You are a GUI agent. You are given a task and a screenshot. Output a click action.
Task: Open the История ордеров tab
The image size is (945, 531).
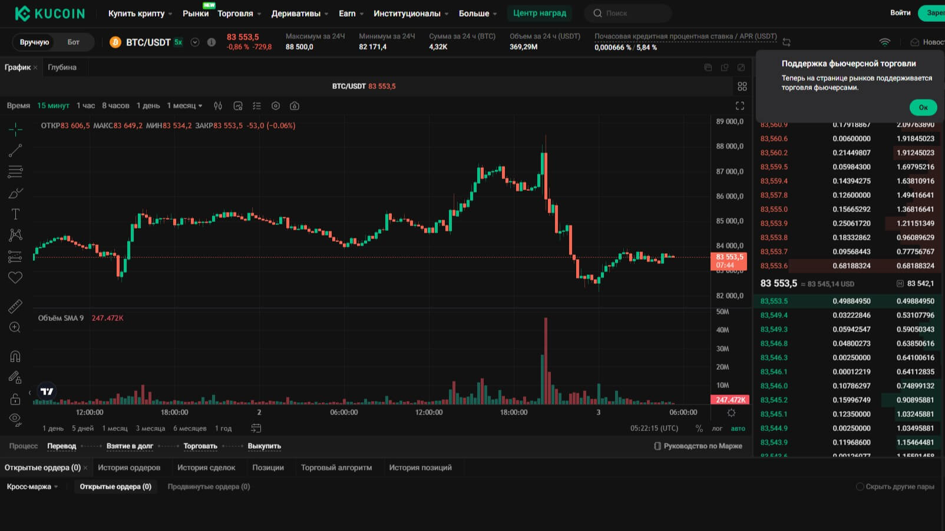pyautogui.click(x=129, y=467)
